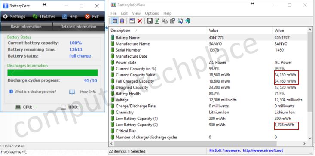Open BatteryCare Settings gear
315x156 pixels.
click(5, 16)
